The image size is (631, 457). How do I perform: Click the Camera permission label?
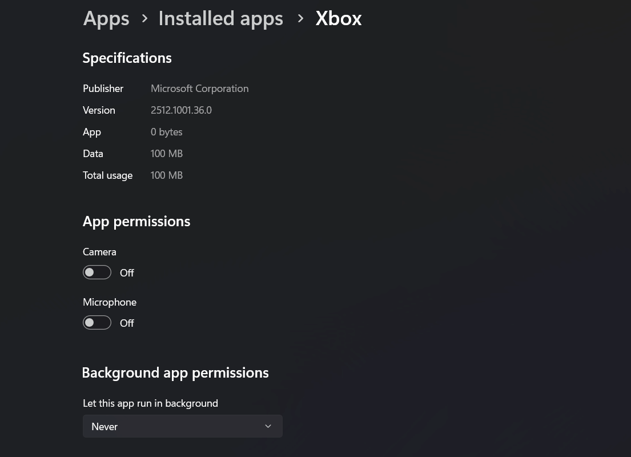99,252
